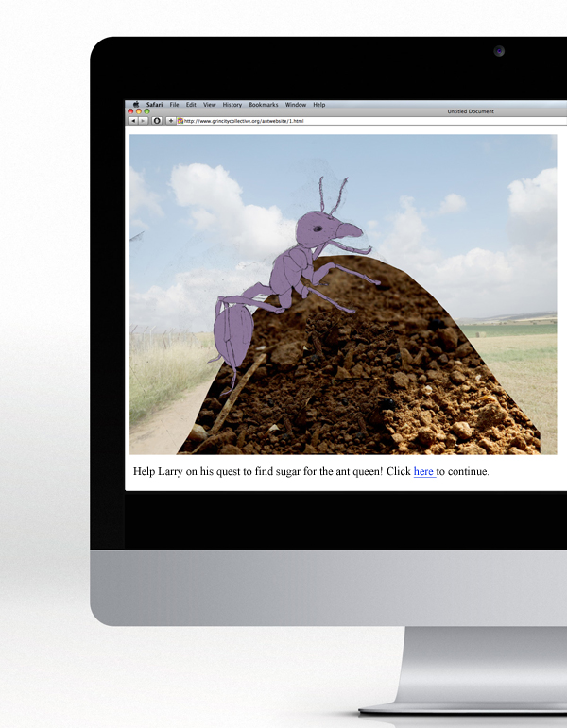This screenshot has height=728, width=567.
Task: Close the Safari window with the red button
Action: 130,112
